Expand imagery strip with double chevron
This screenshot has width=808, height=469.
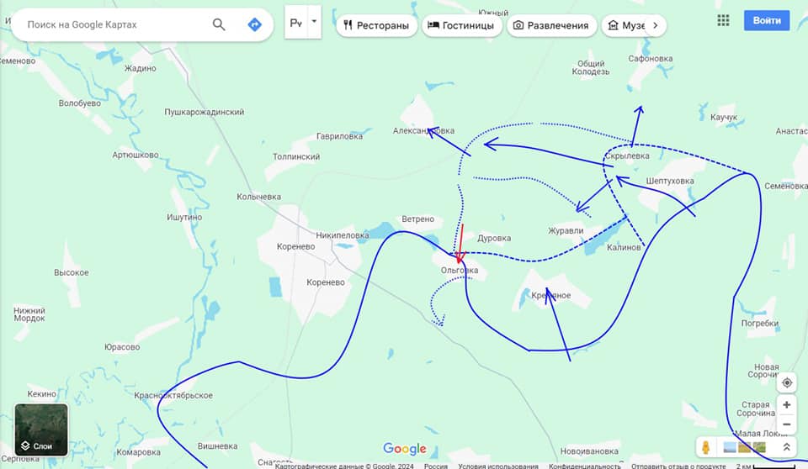click(786, 447)
